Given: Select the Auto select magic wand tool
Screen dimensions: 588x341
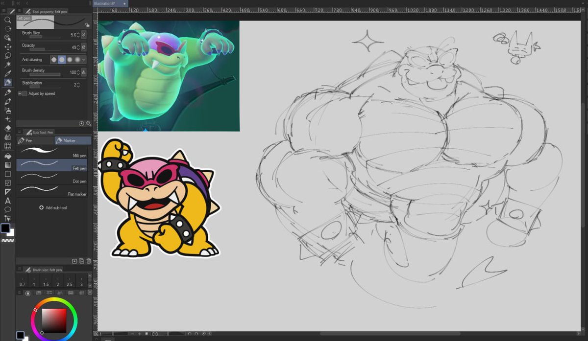Looking at the screenshot, I should coord(8,65).
